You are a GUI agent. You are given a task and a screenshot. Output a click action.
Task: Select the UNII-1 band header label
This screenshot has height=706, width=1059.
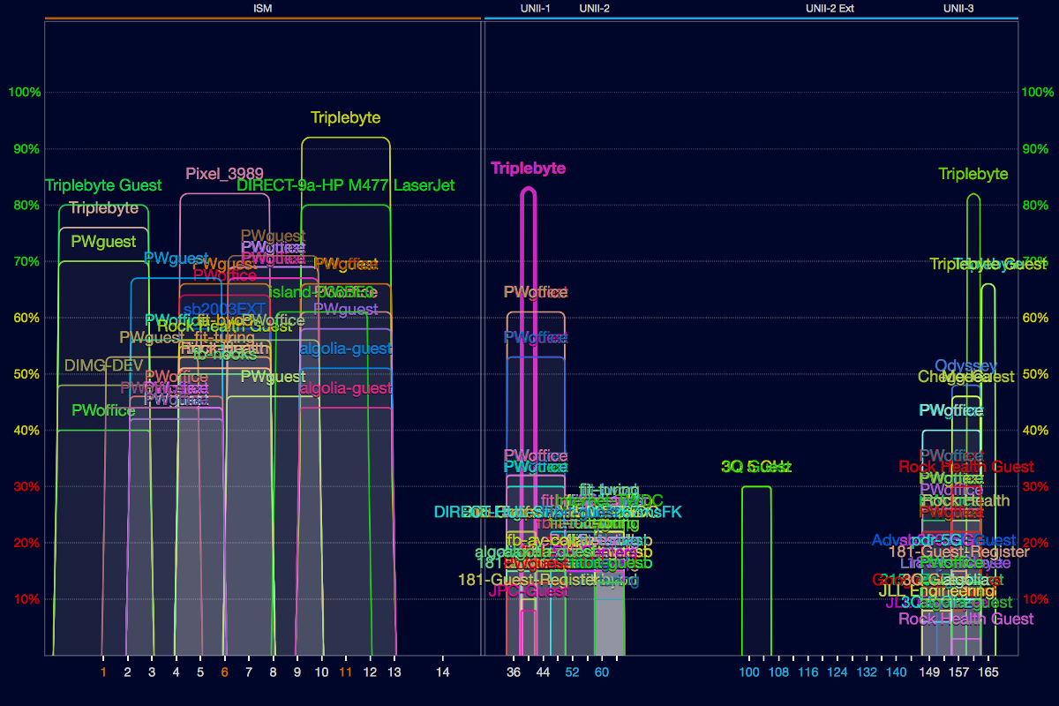tap(536, 8)
